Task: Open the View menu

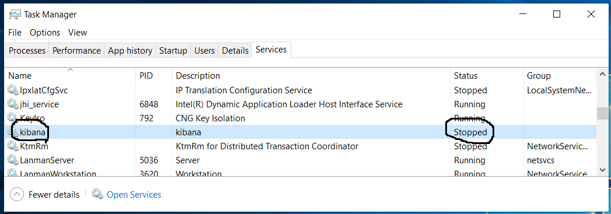Action: click(78, 33)
